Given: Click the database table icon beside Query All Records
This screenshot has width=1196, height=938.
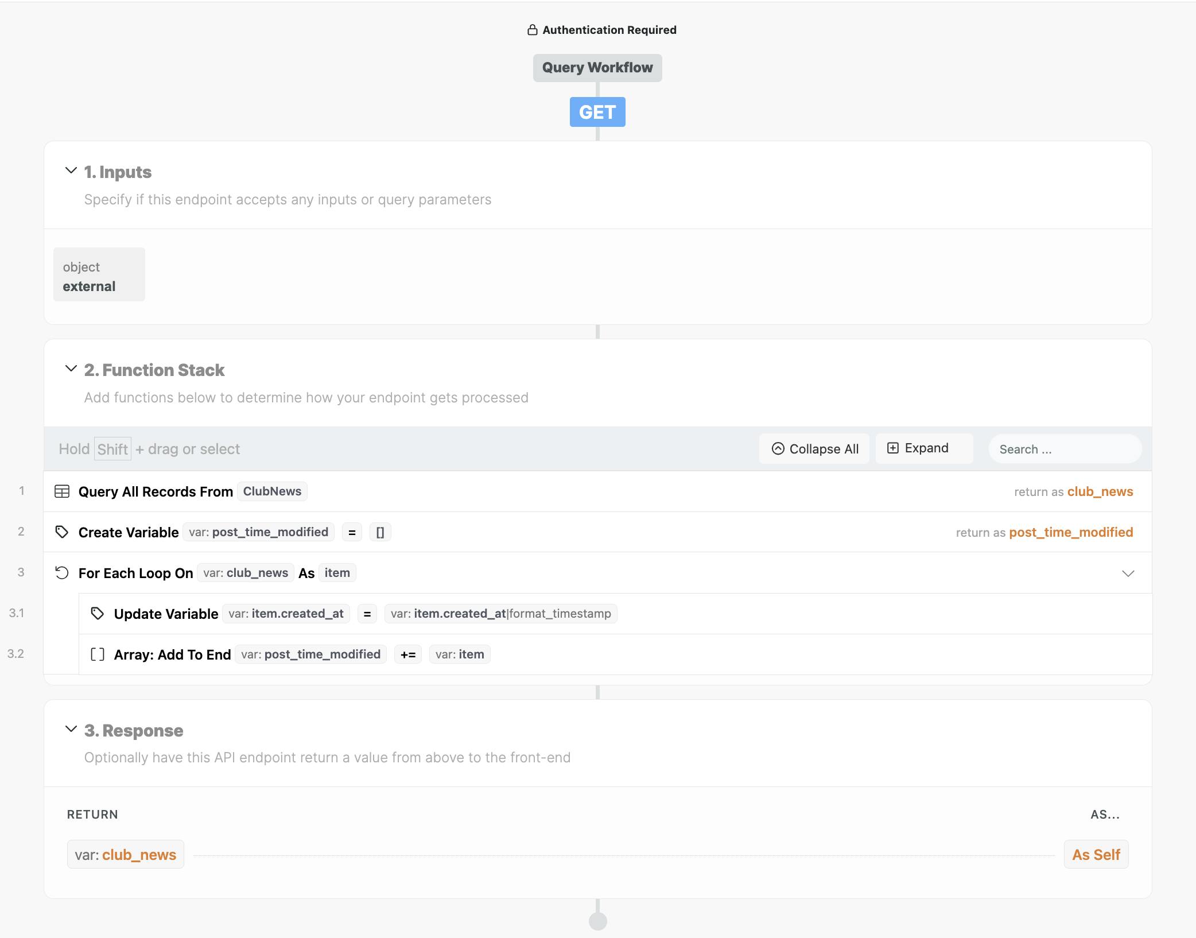Looking at the screenshot, I should click(62, 491).
